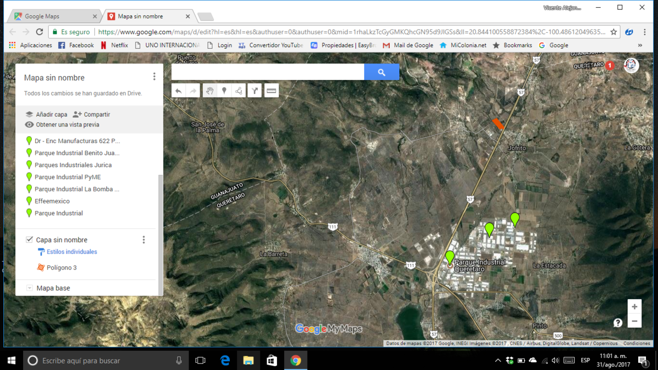Click the panel's vertical scrollbar

point(161,235)
